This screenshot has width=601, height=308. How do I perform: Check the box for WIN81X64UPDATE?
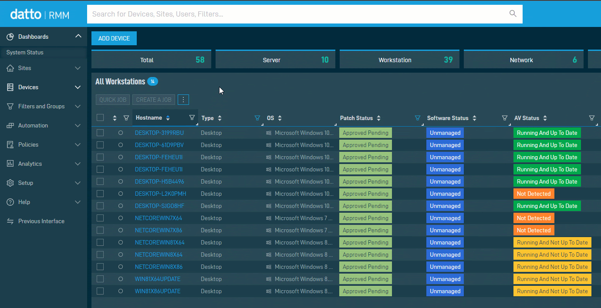click(100, 279)
